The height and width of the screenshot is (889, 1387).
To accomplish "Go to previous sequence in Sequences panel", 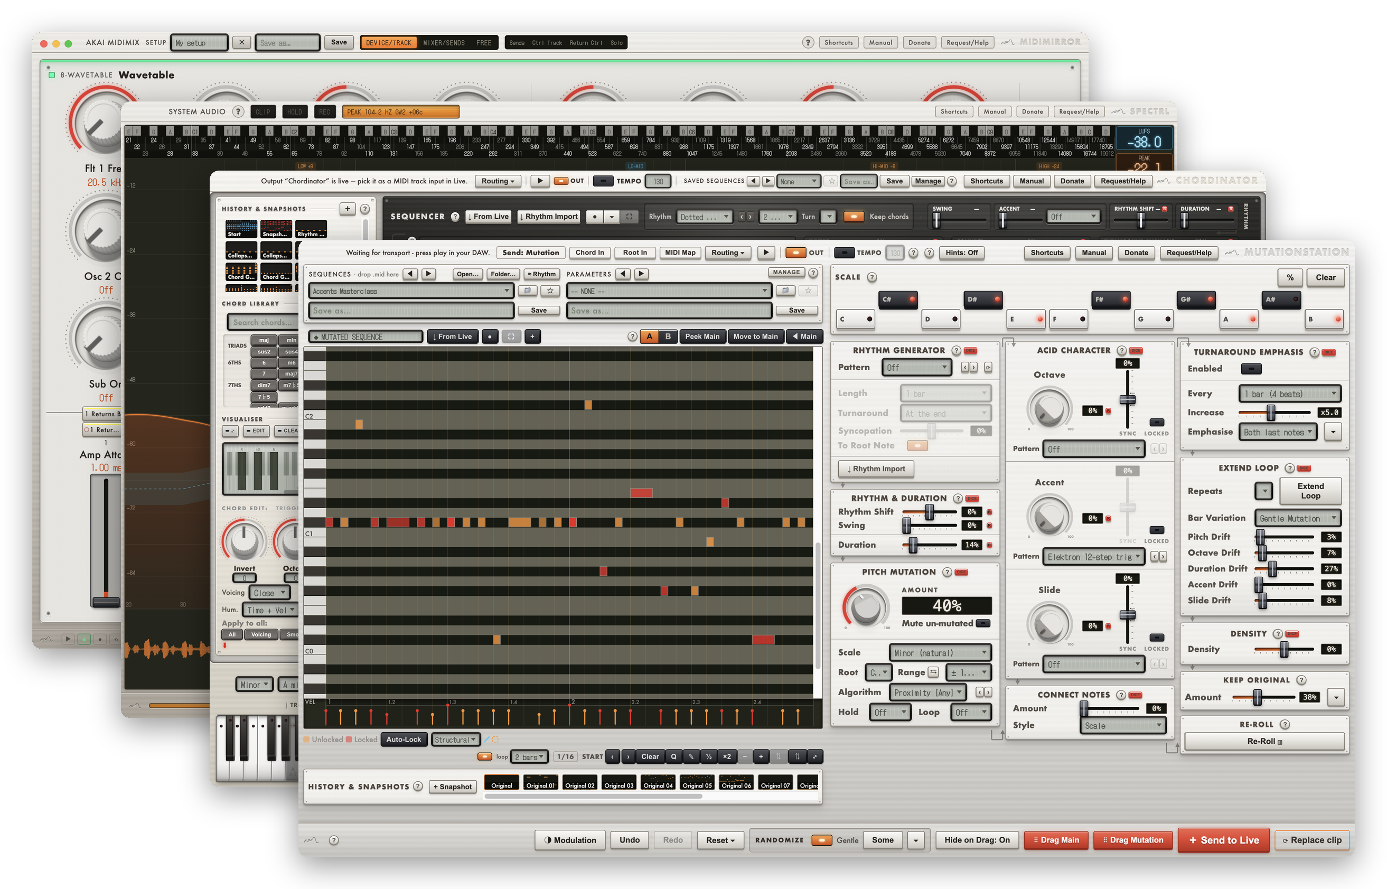I will (410, 274).
